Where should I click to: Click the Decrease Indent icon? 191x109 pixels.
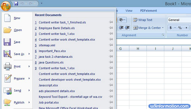coord(121,28)
